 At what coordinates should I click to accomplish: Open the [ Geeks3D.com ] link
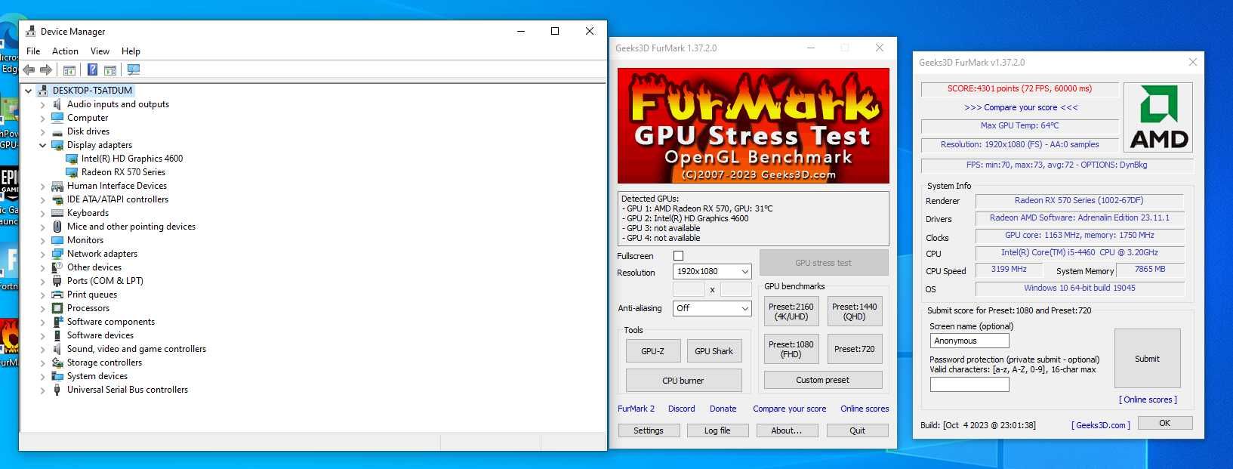pos(1101,425)
